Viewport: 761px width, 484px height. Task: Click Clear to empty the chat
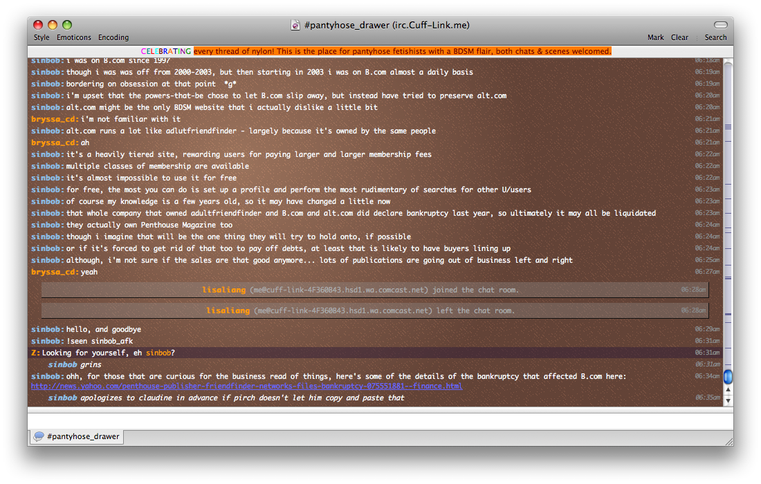click(x=679, y=37)
